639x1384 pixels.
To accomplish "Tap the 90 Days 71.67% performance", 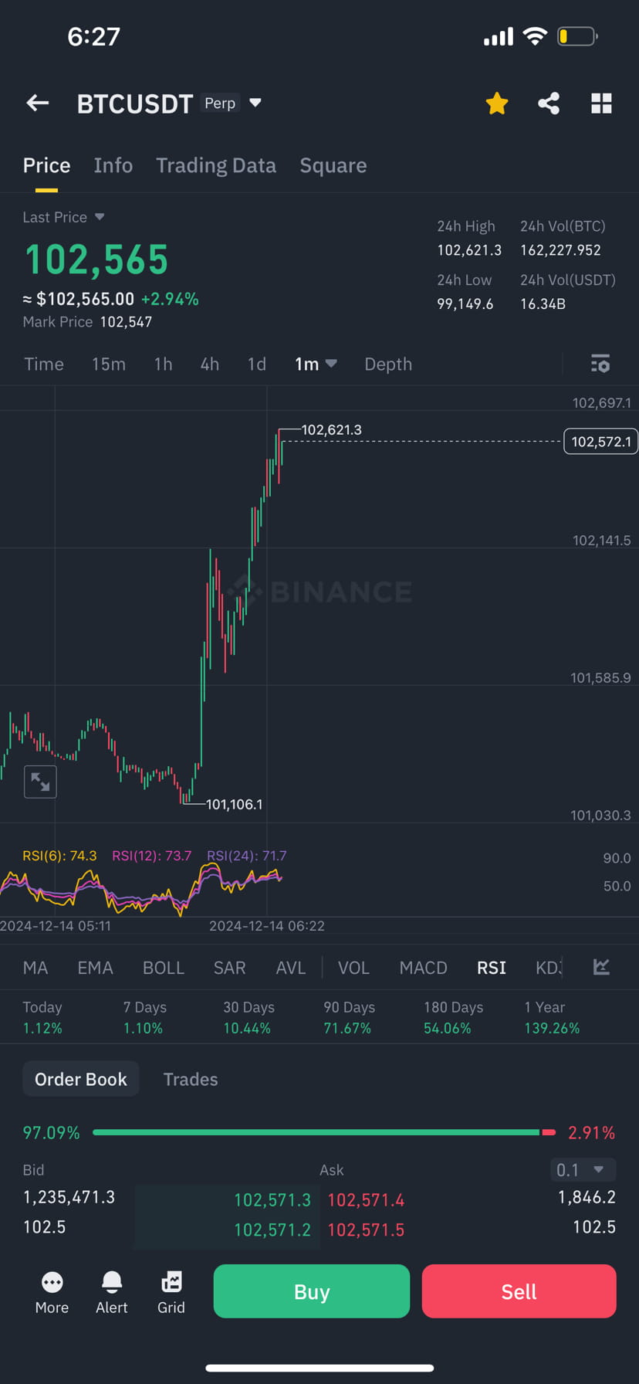I will pyautogui.click(x=349, y=1017).
